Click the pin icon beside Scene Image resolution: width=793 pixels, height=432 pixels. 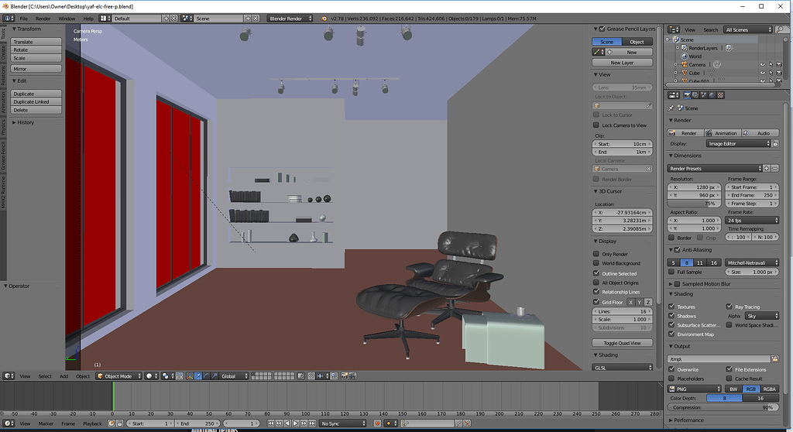tap(671, 108)
